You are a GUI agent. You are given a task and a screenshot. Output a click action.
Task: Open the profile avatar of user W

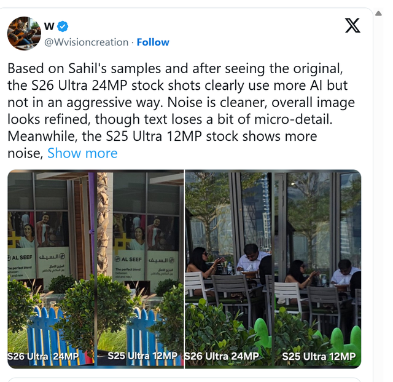[24, 33]
